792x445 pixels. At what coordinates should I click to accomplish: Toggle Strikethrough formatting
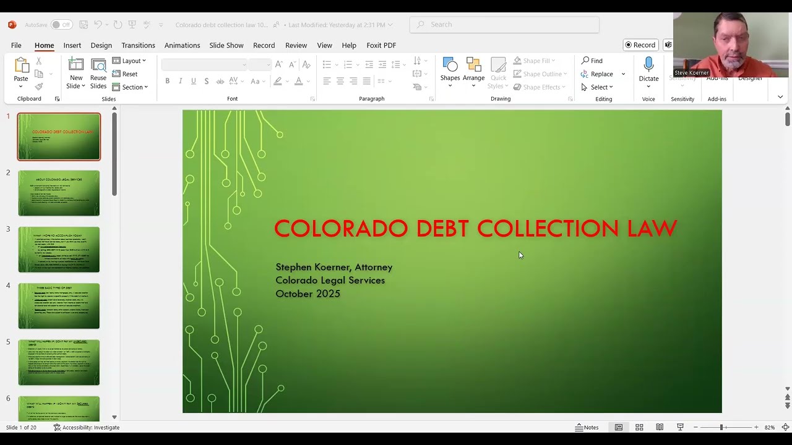click(219, 81)
